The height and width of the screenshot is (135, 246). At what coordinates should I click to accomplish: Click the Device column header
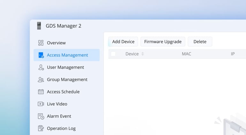click(132, 54)
